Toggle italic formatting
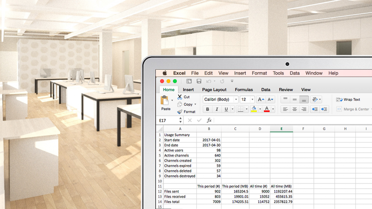Image resolution: width=372 pixels, height=209 pixels. [x=217, y=109]
